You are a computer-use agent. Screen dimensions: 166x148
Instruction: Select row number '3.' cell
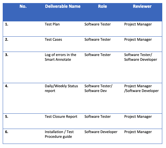pyautogui.click(x=6, y=55)
